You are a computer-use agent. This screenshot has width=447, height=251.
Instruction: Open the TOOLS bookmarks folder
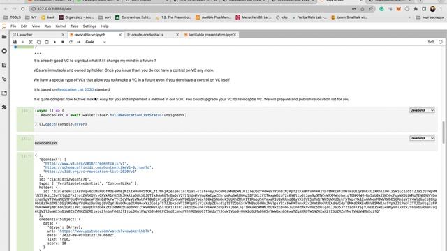13,17
